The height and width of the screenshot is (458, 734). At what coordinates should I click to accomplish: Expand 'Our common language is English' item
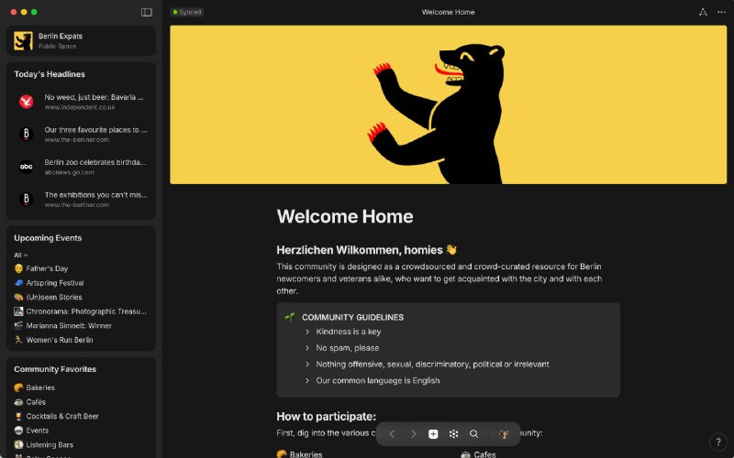(x=307, y=380)
